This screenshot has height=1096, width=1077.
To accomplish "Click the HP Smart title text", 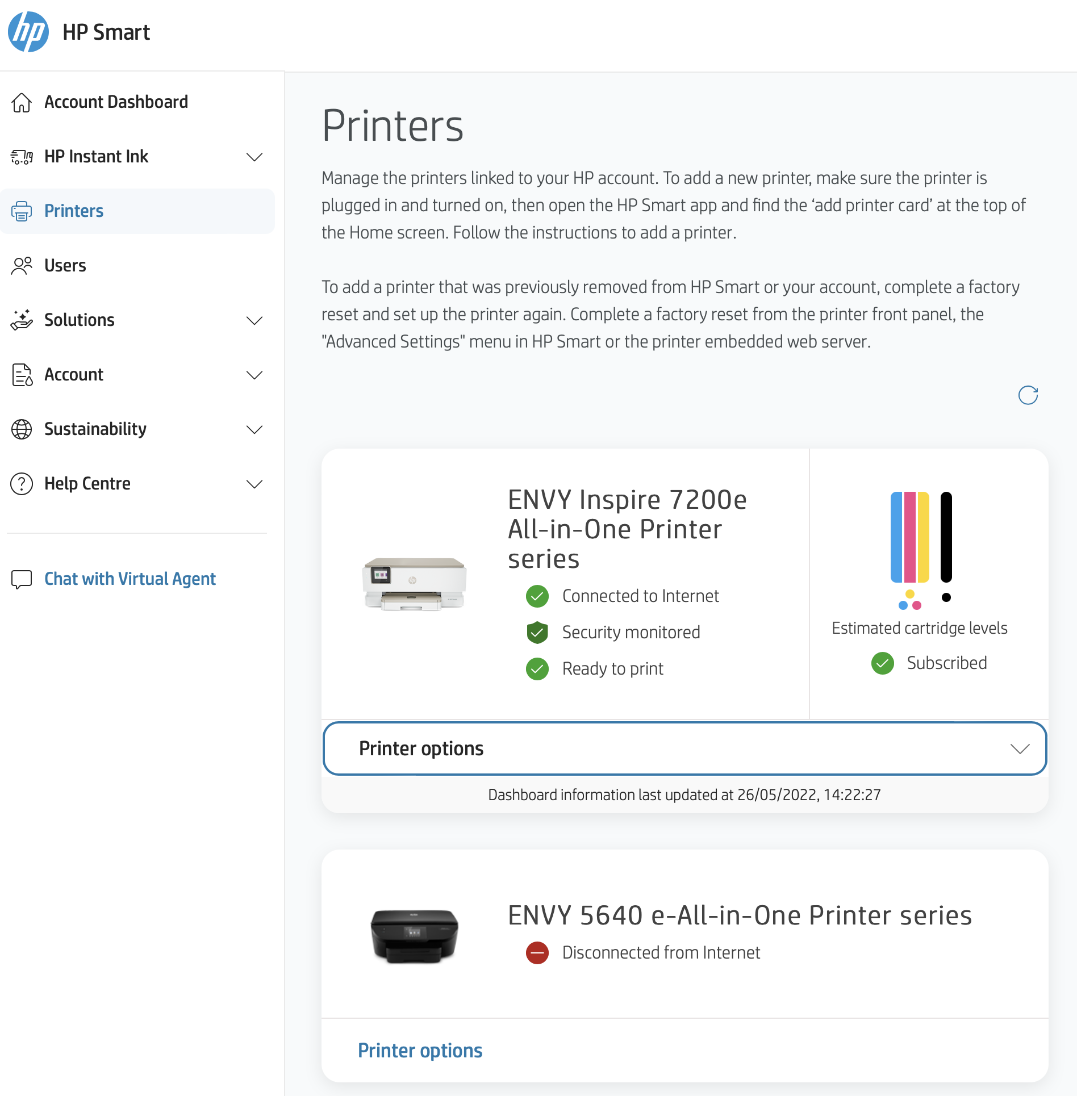I will [x=106, y=32].
